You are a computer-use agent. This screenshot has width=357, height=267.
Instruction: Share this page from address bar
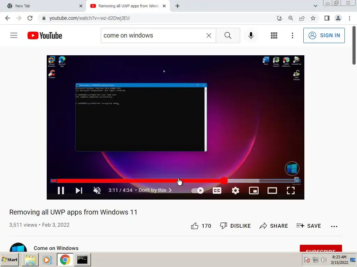(x=302, y=18)
